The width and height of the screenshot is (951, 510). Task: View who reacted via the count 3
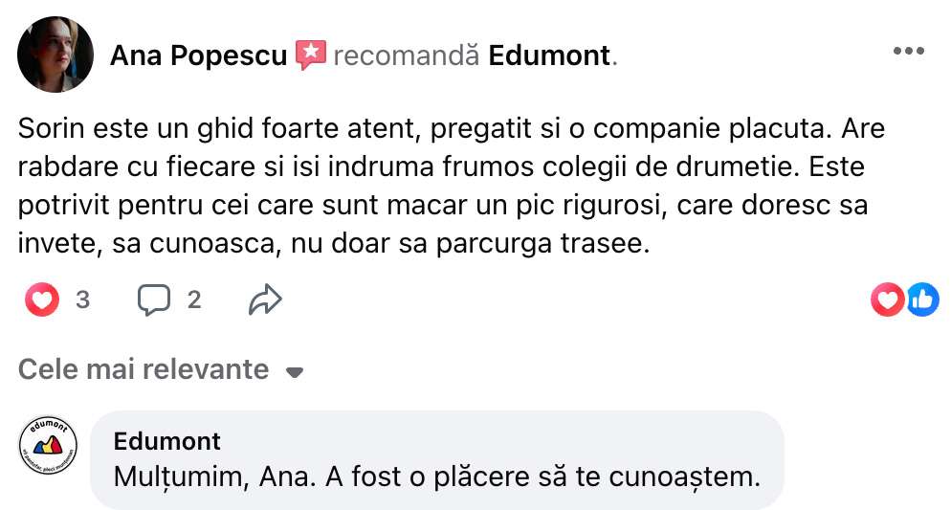pos(82,300)
